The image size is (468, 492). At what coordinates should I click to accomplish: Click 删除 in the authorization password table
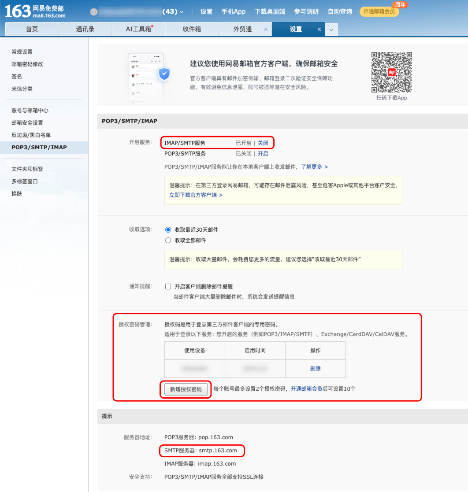[315, 369]
